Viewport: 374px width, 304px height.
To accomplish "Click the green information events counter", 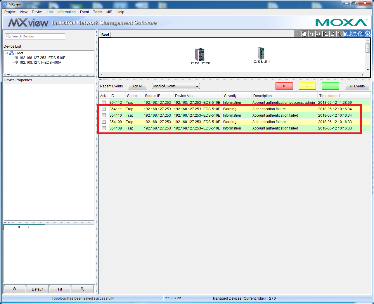I will point(330,86).
